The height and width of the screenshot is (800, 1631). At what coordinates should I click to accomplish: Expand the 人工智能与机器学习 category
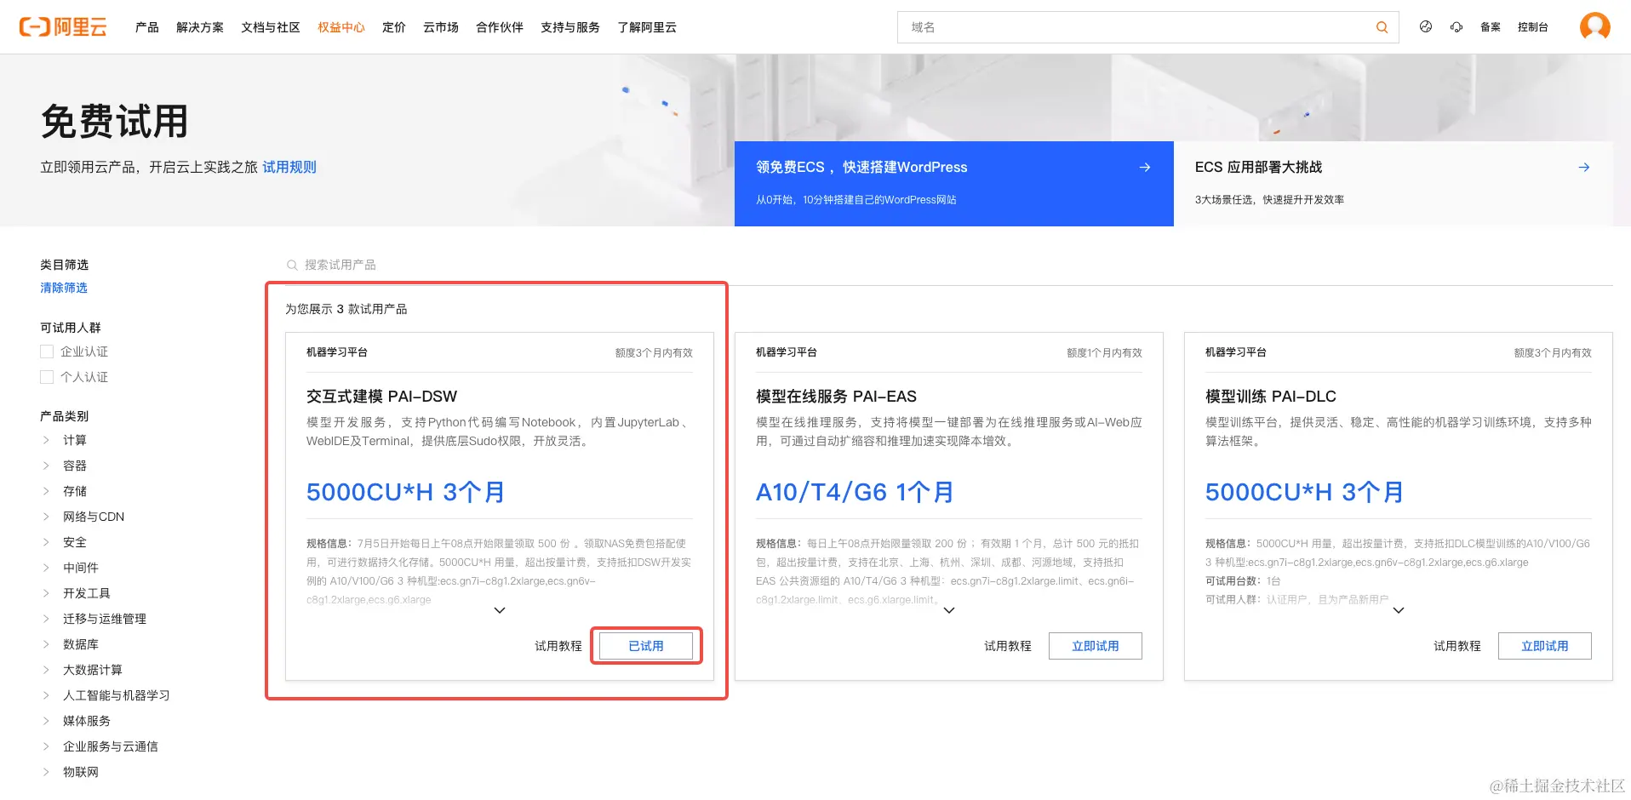coord(46,695)
